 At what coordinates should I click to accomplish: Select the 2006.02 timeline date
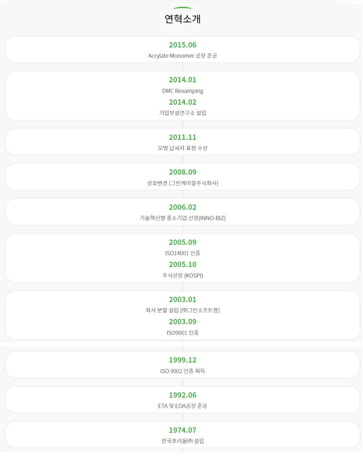pyautogui.click(x=182, y=207)
